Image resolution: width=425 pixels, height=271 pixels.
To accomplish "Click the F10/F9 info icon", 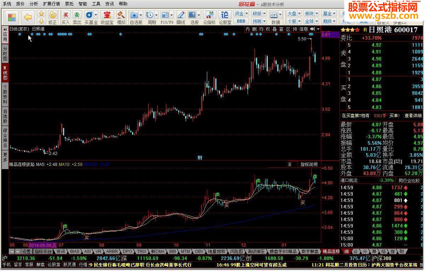I will (165, 15).
